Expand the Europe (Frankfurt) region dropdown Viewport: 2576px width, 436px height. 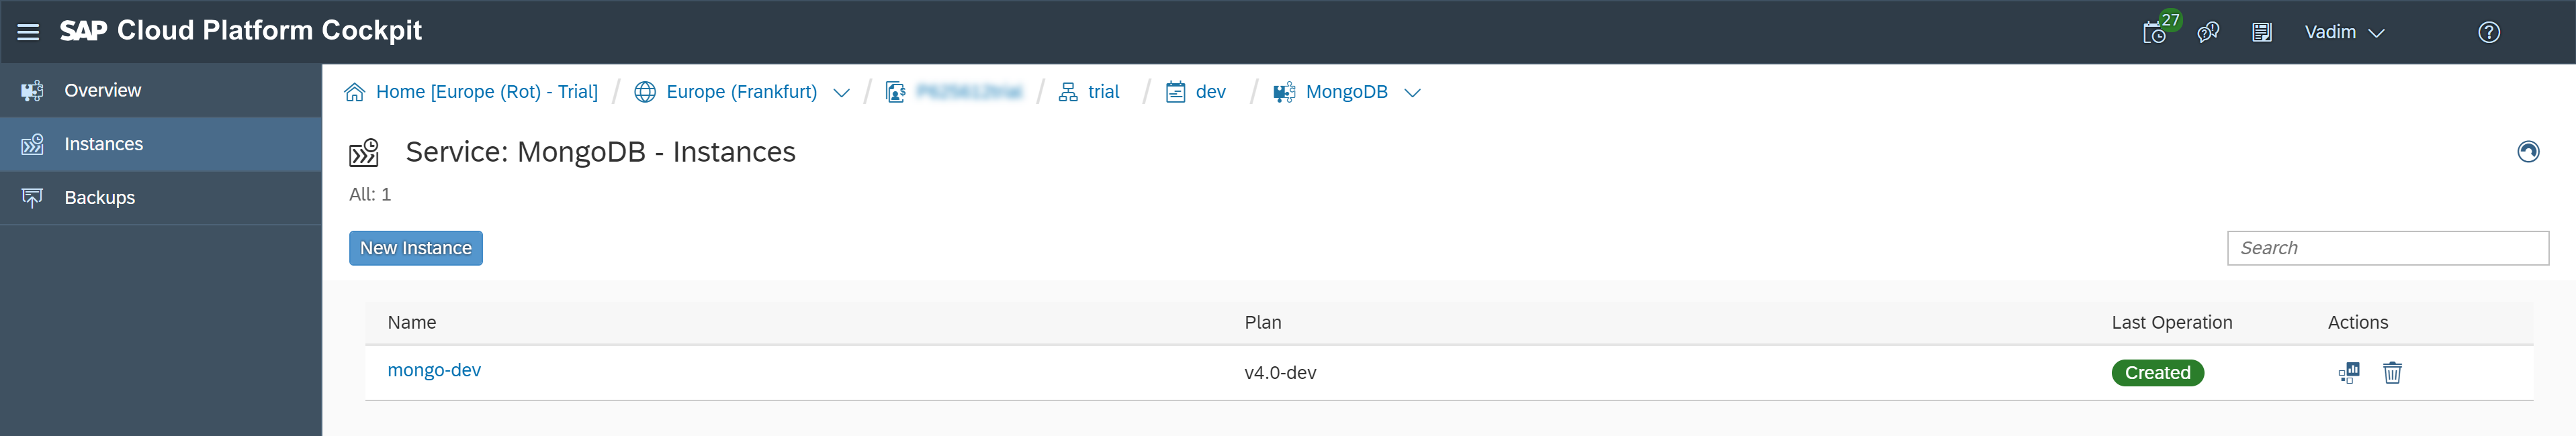pos(841,93)
